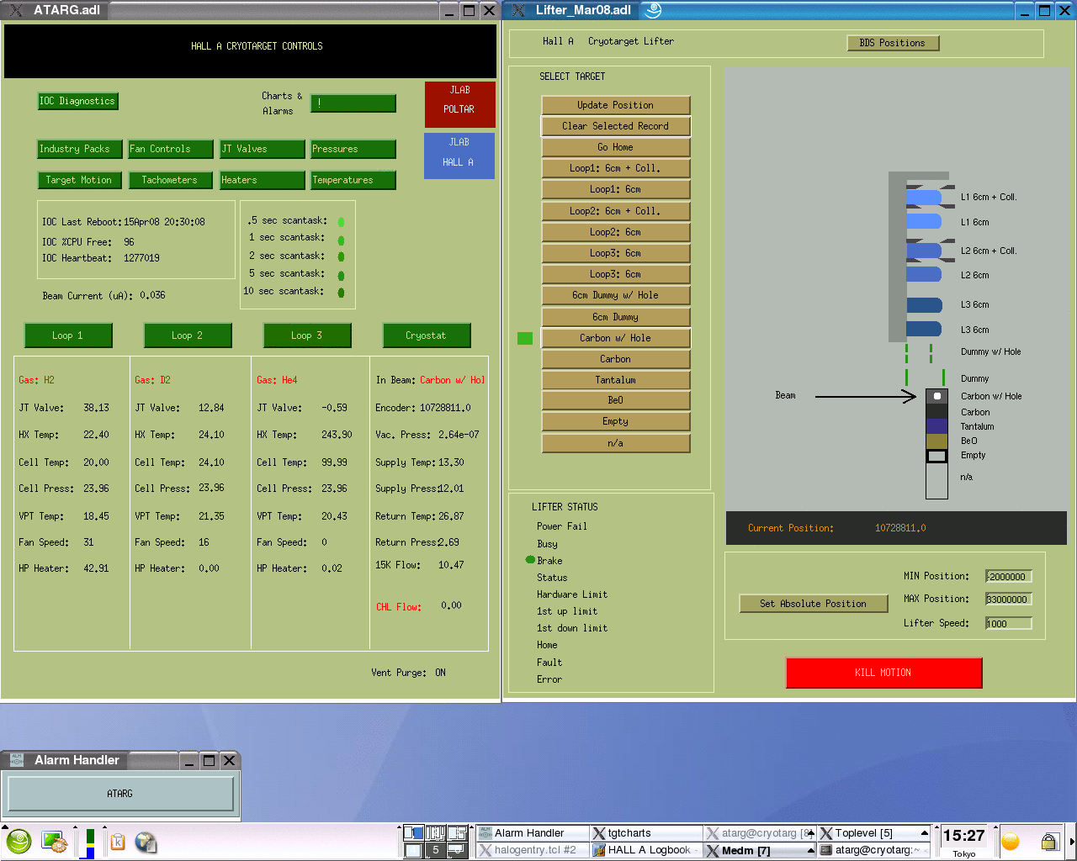Click ATARG button in Alarm Handler
Screen dimensions: 1077x861
point(120,794)
